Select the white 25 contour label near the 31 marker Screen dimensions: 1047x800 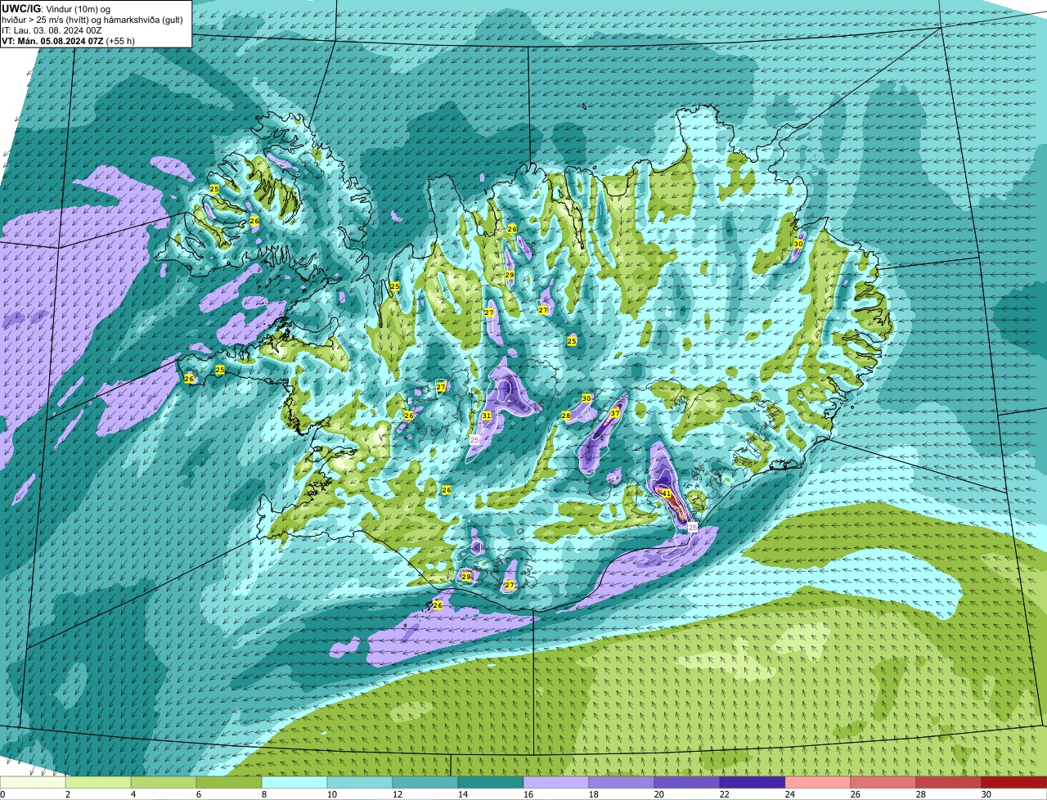click(x=474, y=439)
